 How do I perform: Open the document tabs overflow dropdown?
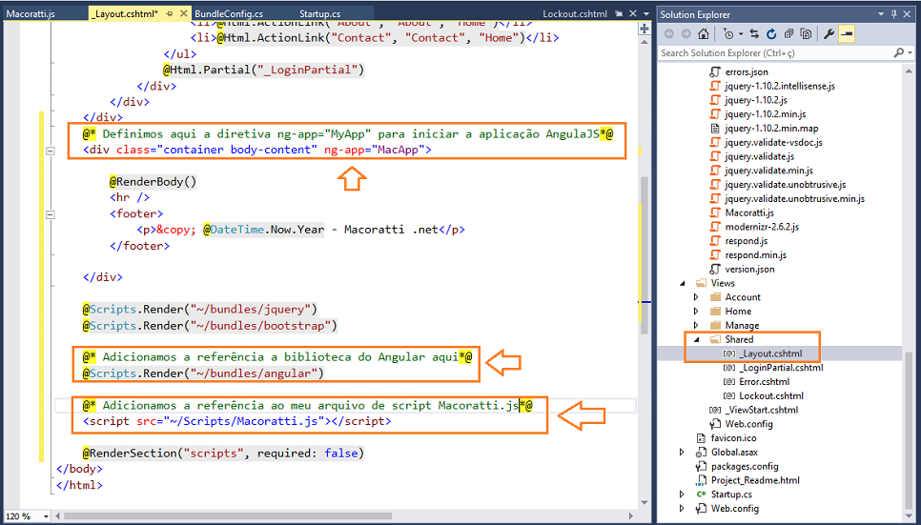tap(646, 13)
